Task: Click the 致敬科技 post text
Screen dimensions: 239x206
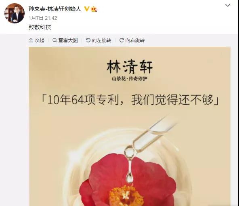Action: (x=40, y=27)
